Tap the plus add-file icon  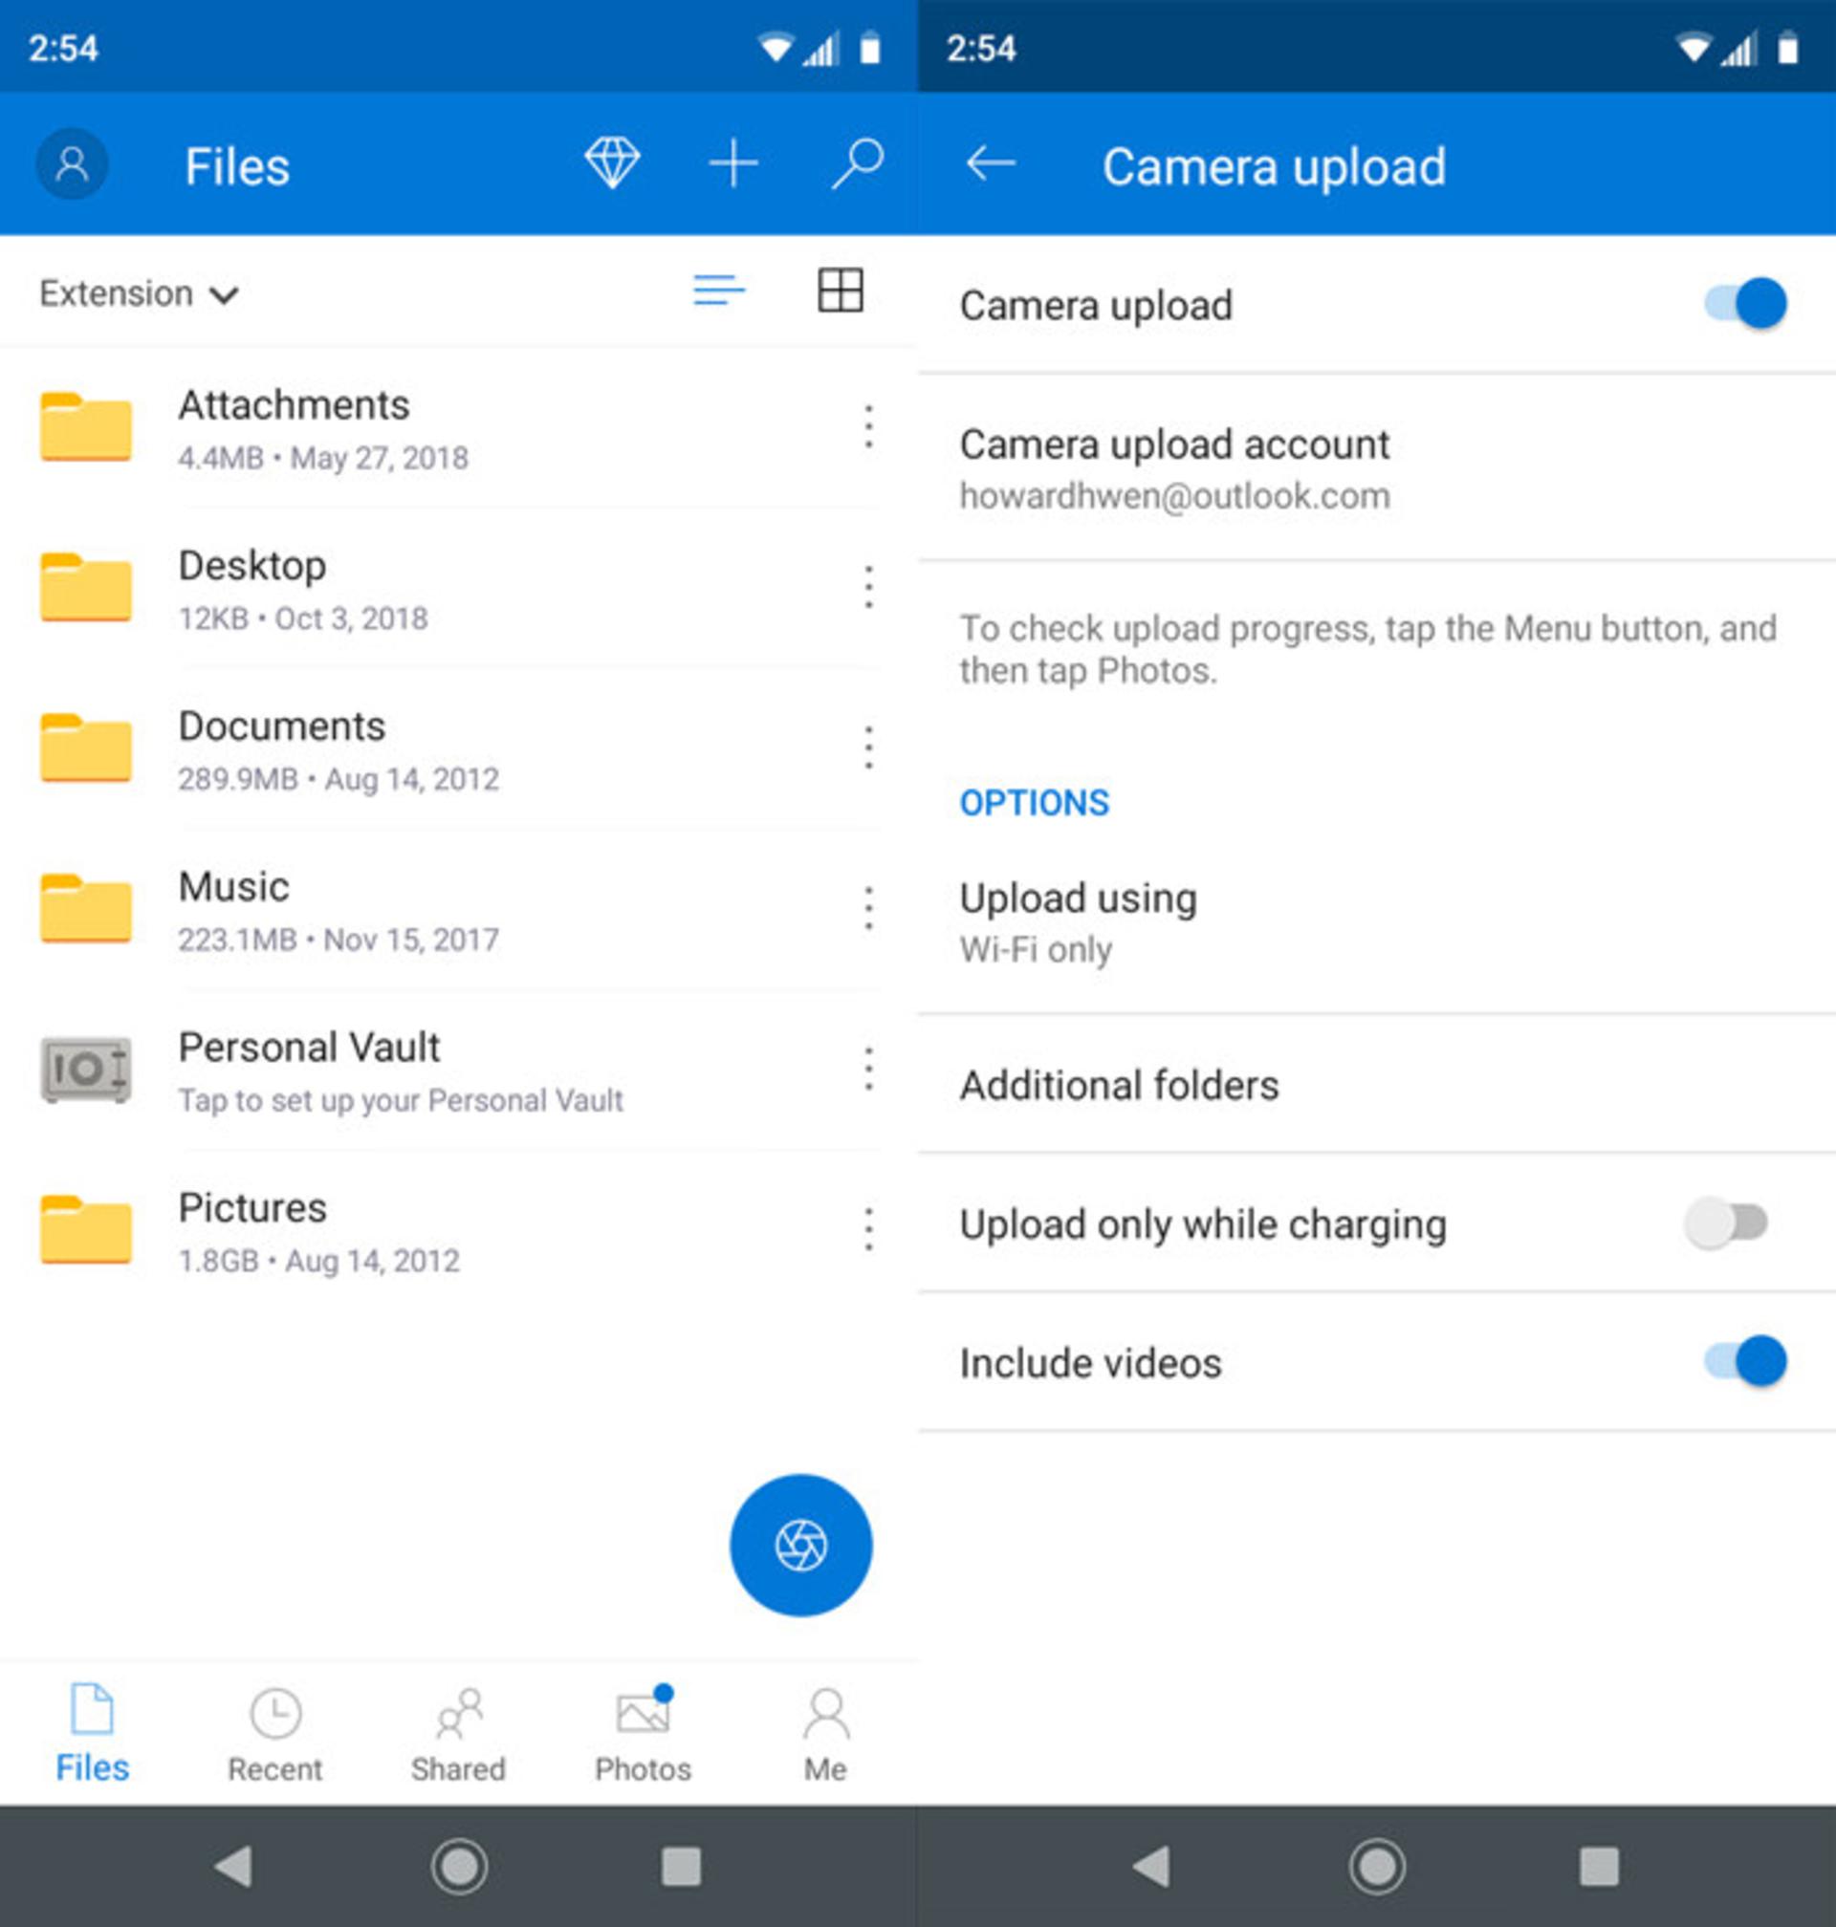pyautogui.click(x=733, y=163)
